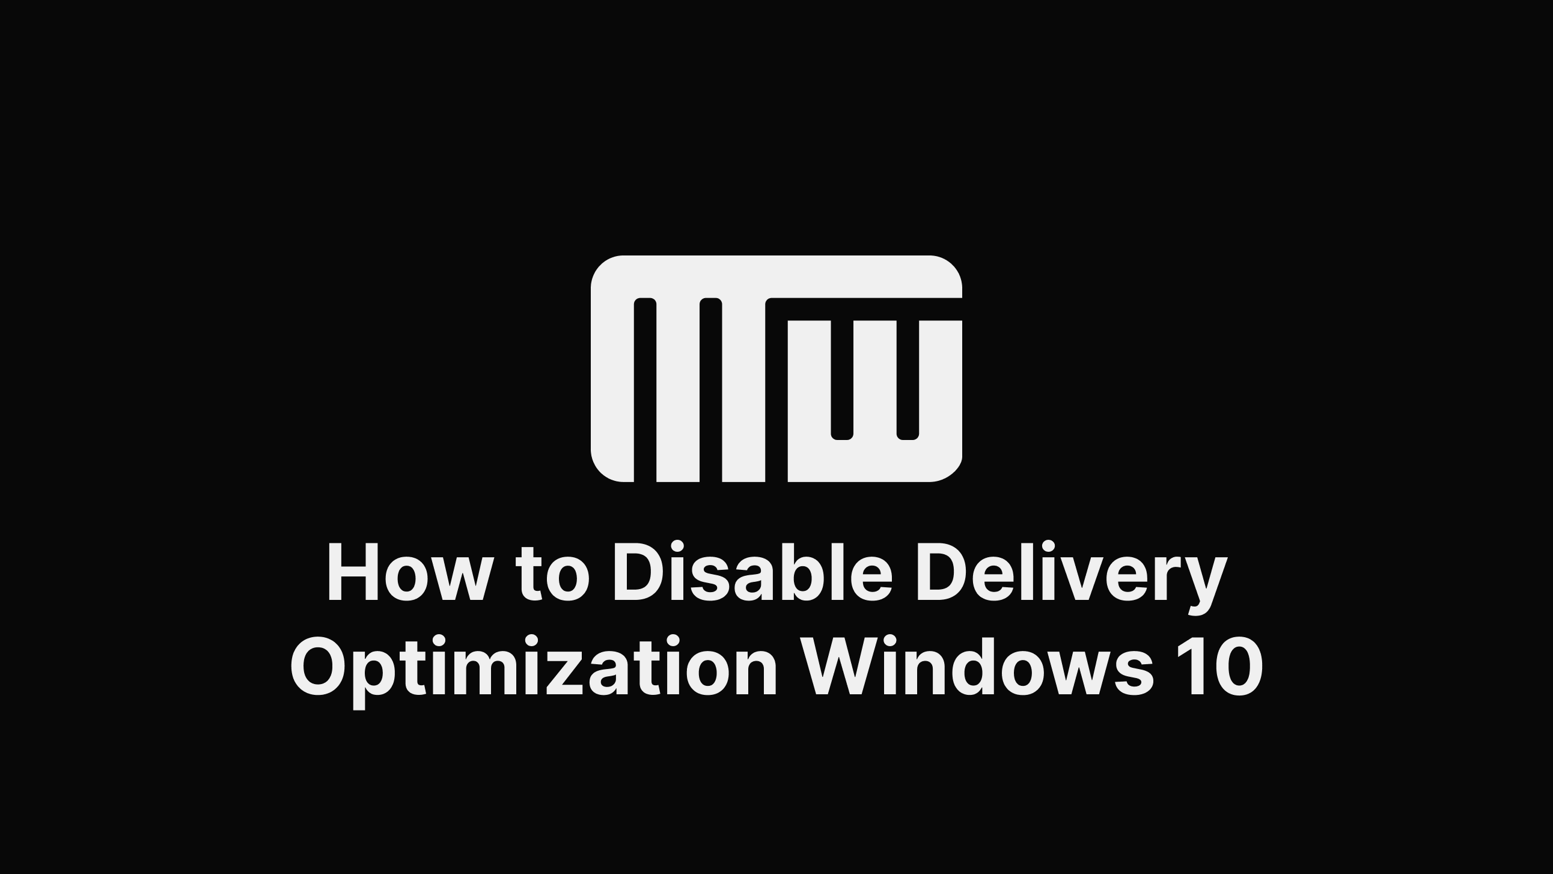Click the 'How to Disable Delivery Optimization' text
This screenshot has height=874, width=1553.
[776, 571]
